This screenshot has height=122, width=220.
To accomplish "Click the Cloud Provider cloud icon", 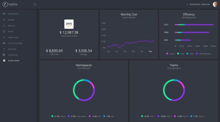I will [x=4, y=43].
